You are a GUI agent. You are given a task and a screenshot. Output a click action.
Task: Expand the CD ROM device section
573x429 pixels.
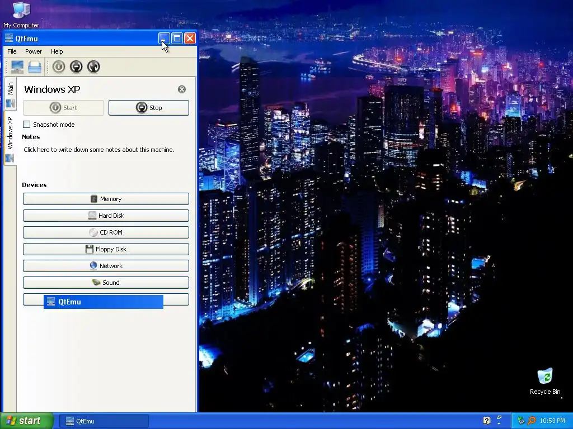tap(106, 232)
